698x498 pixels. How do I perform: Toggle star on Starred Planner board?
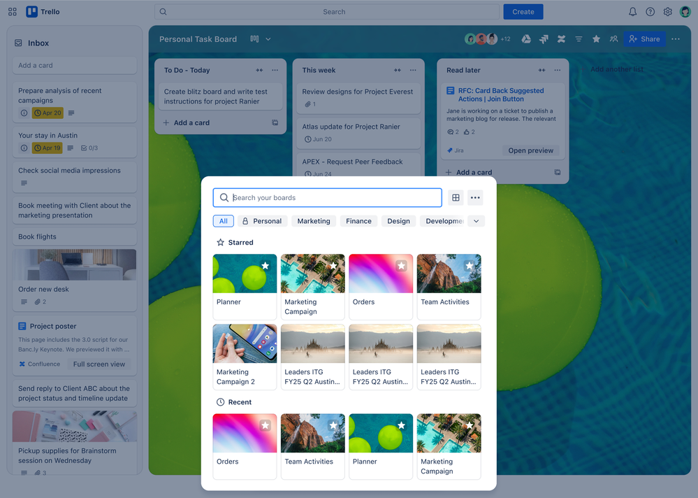pos(266,266)
